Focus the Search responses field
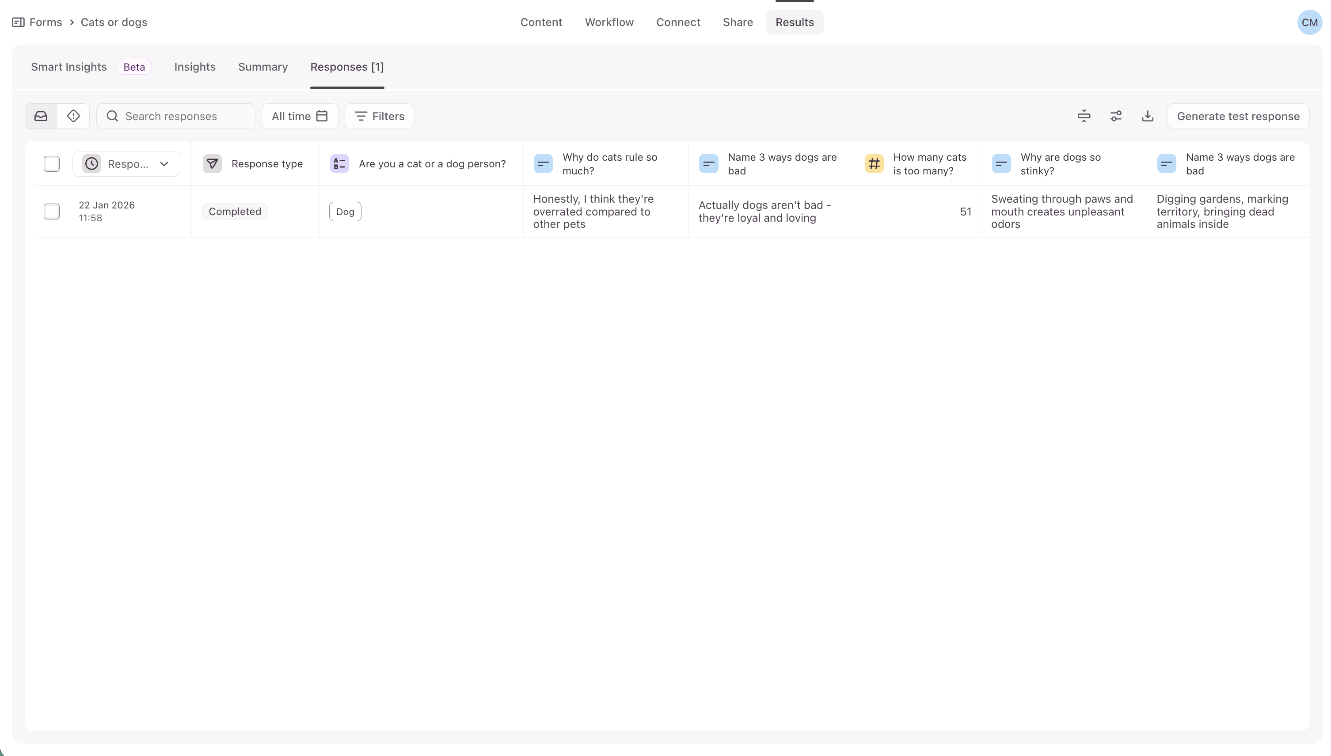Image resolution: width=1331 pixels, height=756 pixels. tap(182, 116)
